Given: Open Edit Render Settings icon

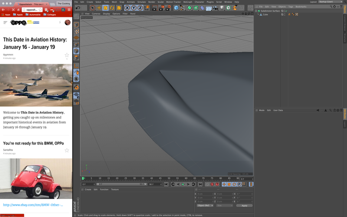Looking at the screenshot, I should 168,8.
